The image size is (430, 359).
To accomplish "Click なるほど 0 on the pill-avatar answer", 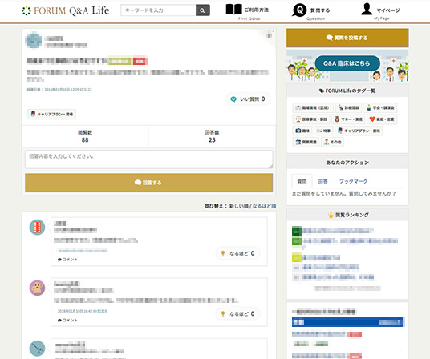I will tap(237, 253).
